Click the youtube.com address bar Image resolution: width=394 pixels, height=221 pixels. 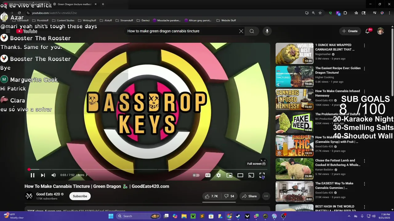pos(163,13)
